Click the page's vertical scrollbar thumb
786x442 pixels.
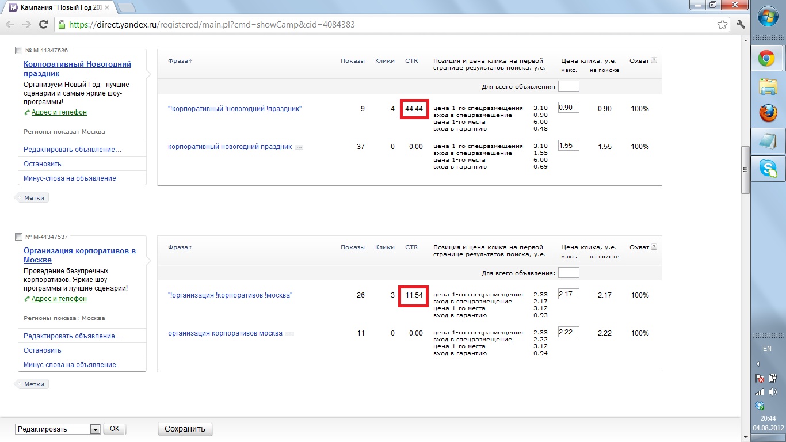[x=746, y=170]
